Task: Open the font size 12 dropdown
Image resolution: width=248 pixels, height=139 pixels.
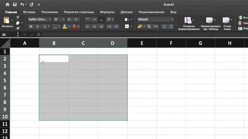Action: [x=64, y=19]
